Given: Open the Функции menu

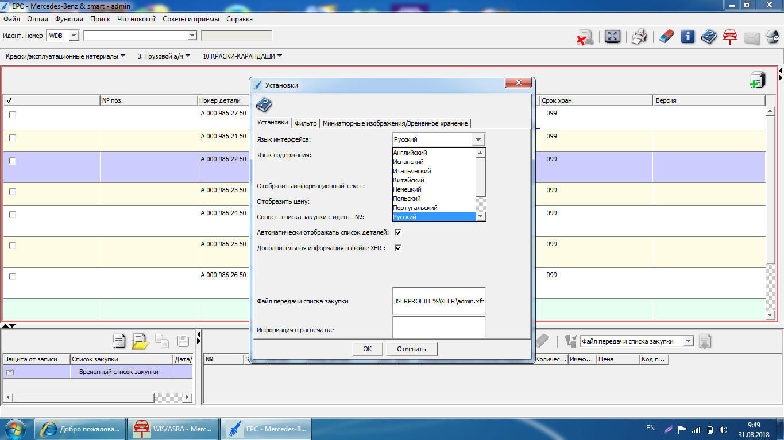Looking at the screenshot, I should pyautogui.click(x=69, y=19).
